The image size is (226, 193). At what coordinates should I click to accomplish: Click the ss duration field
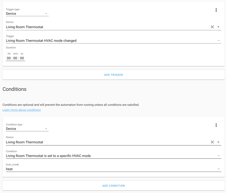[x=22, y=58]
